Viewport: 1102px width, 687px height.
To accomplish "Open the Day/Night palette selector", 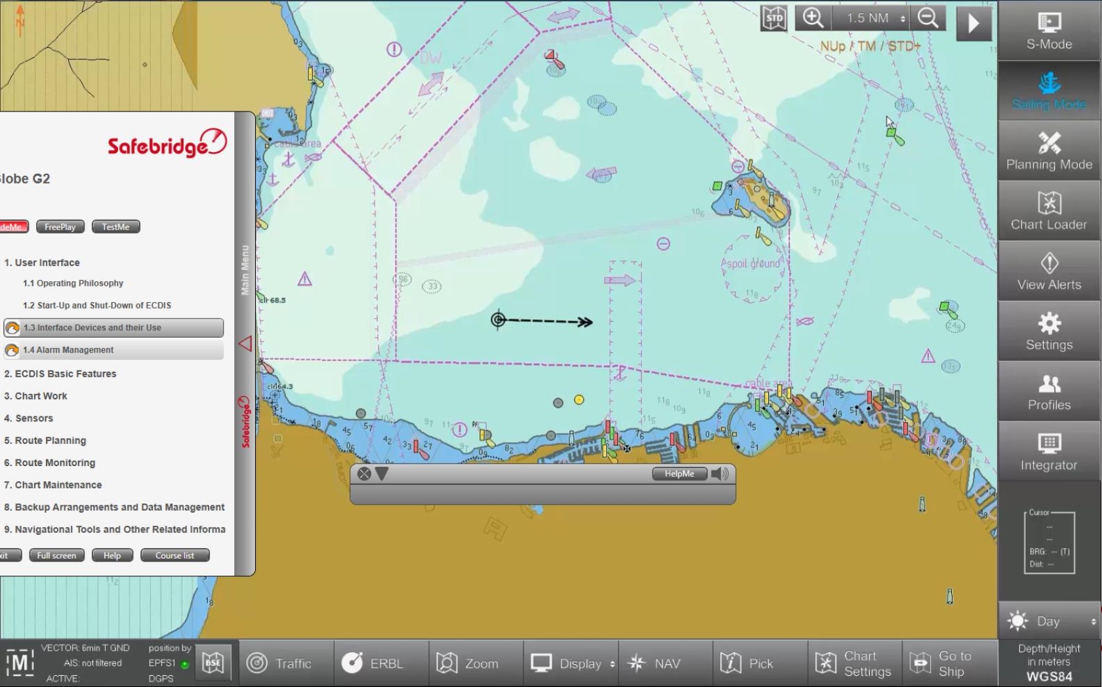I will [x=1048, y=621].
